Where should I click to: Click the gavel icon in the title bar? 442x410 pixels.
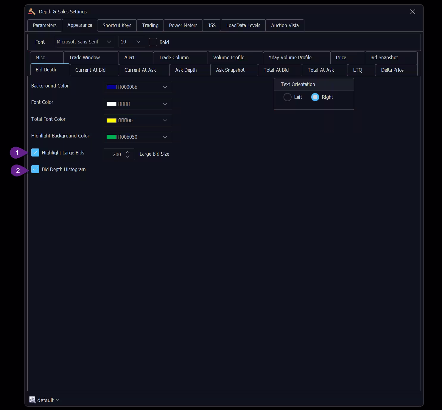coord(31,12)
